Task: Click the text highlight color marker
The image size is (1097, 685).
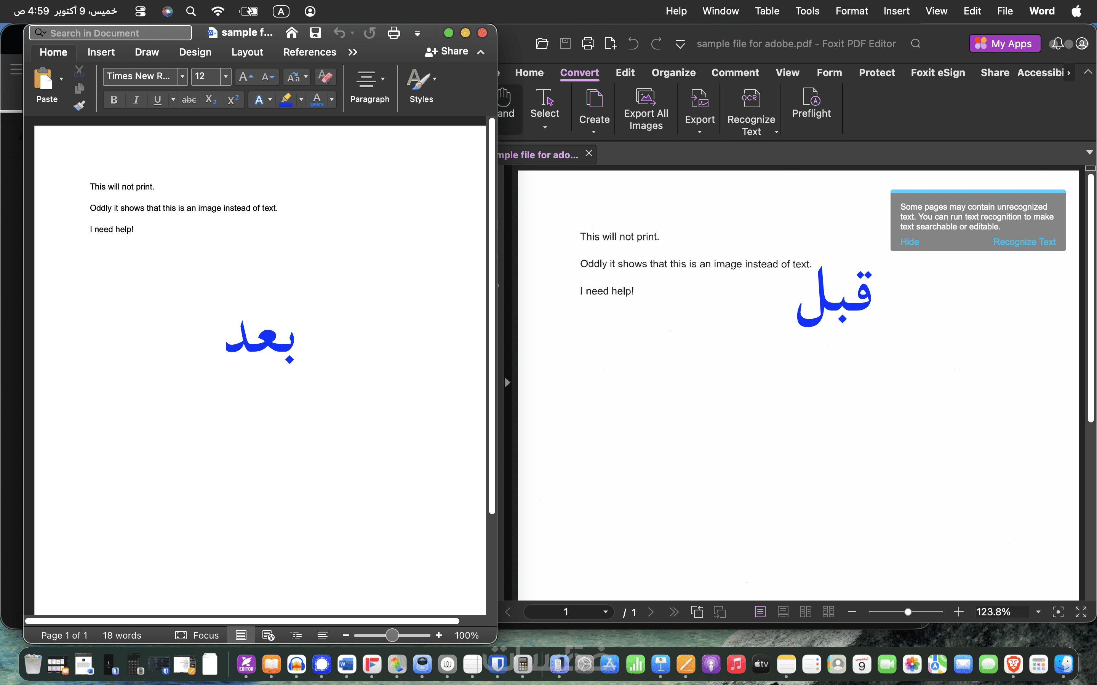Action: (286, 99)
